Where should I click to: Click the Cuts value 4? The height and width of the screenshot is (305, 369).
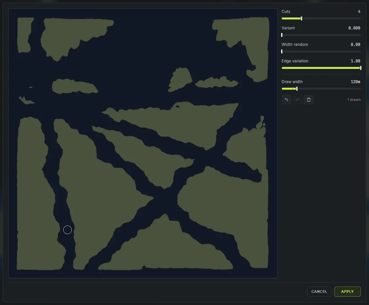359,11
